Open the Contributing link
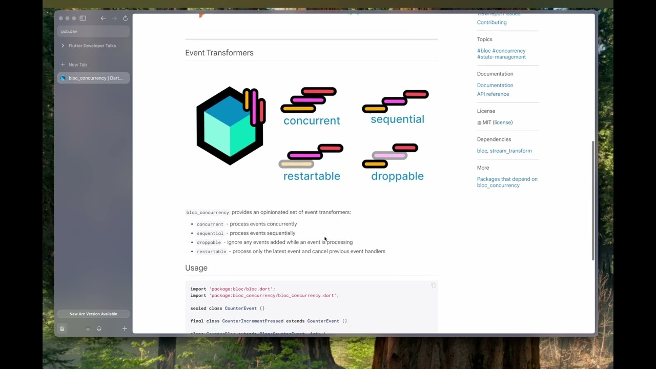This screenshot has height=369, width=656. click(x=491, y=23)
